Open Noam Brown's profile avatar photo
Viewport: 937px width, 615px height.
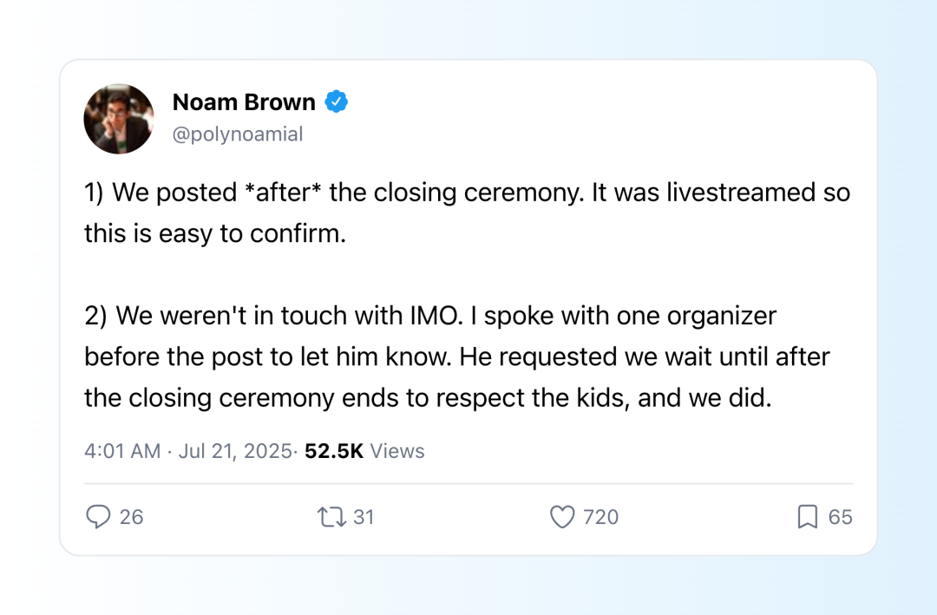119,119
